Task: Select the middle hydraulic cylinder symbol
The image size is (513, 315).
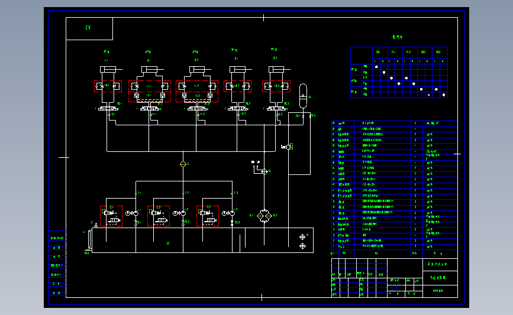Action: [200, 69]
